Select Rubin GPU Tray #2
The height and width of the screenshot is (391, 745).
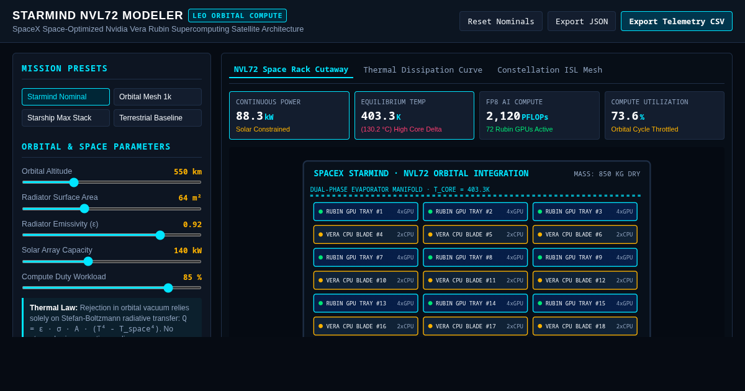[476, 212]
